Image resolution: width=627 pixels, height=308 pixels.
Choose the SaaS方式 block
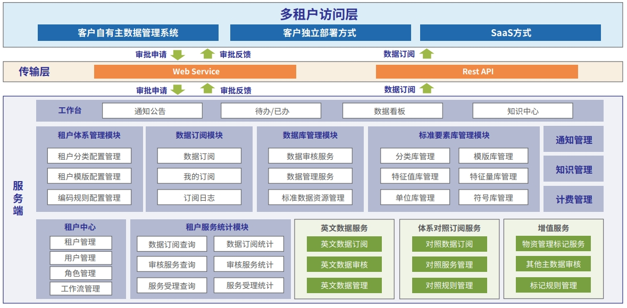coord(510,33)
